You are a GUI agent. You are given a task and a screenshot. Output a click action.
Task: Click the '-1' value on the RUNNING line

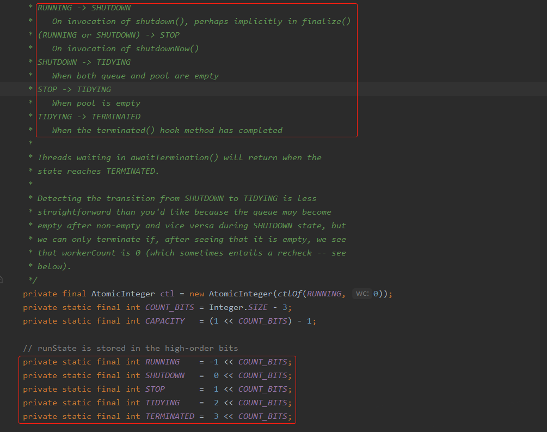[214, 362]
